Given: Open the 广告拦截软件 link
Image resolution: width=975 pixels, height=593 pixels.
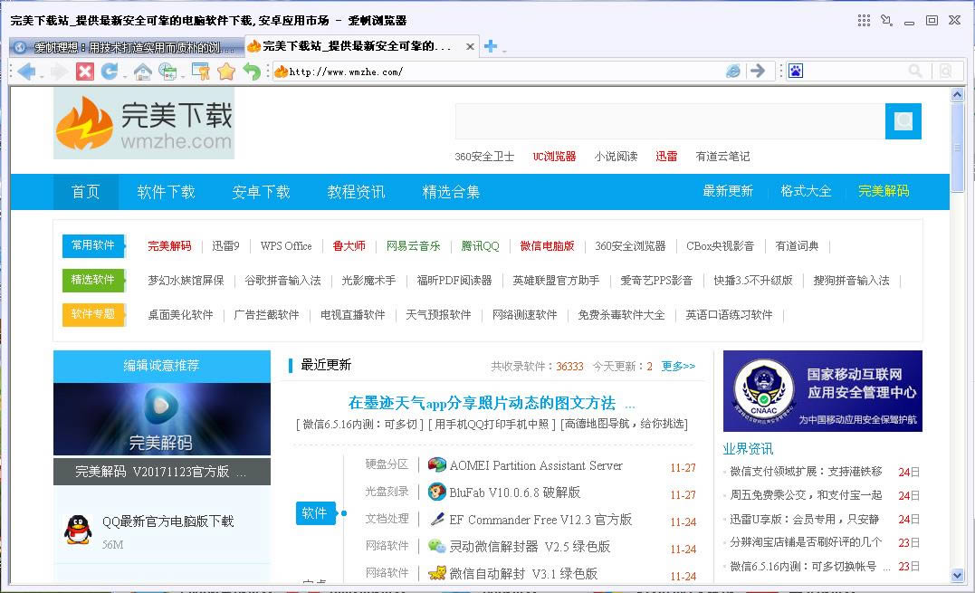Looking at the screenshot, I should coord(267,315).
